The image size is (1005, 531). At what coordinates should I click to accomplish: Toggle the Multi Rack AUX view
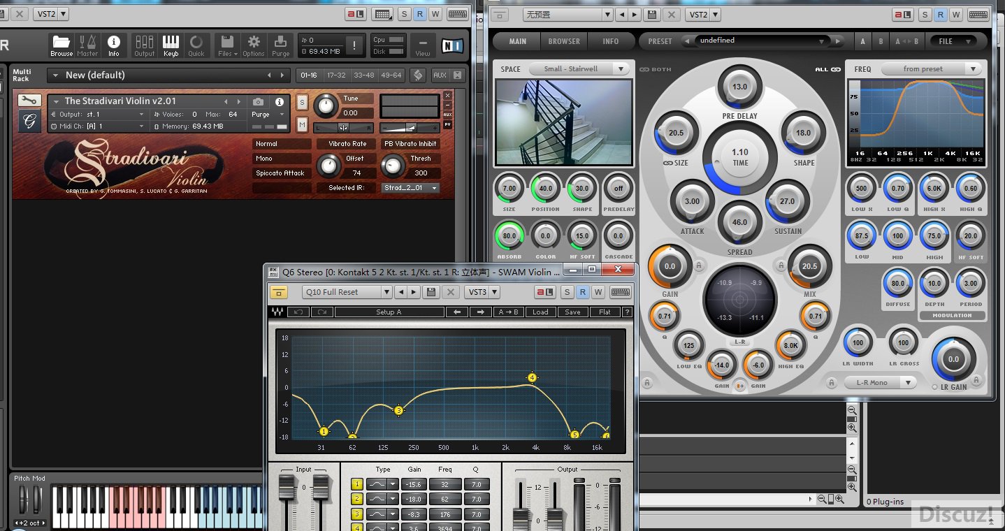[440, 75]
